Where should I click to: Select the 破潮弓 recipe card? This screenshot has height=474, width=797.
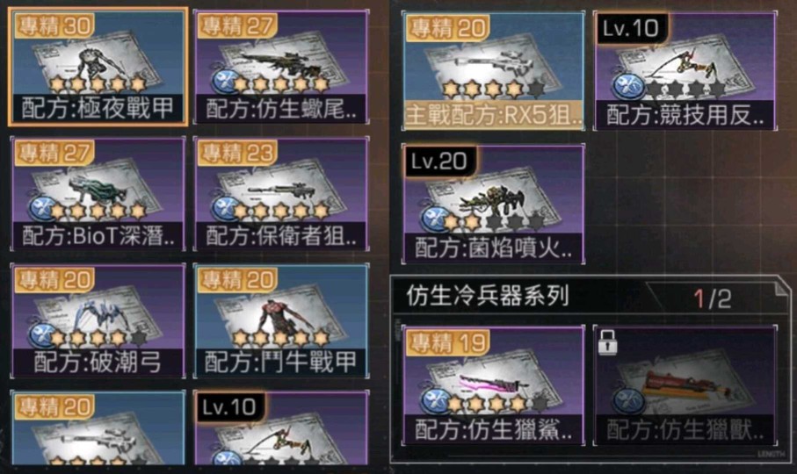pos(98,320)
